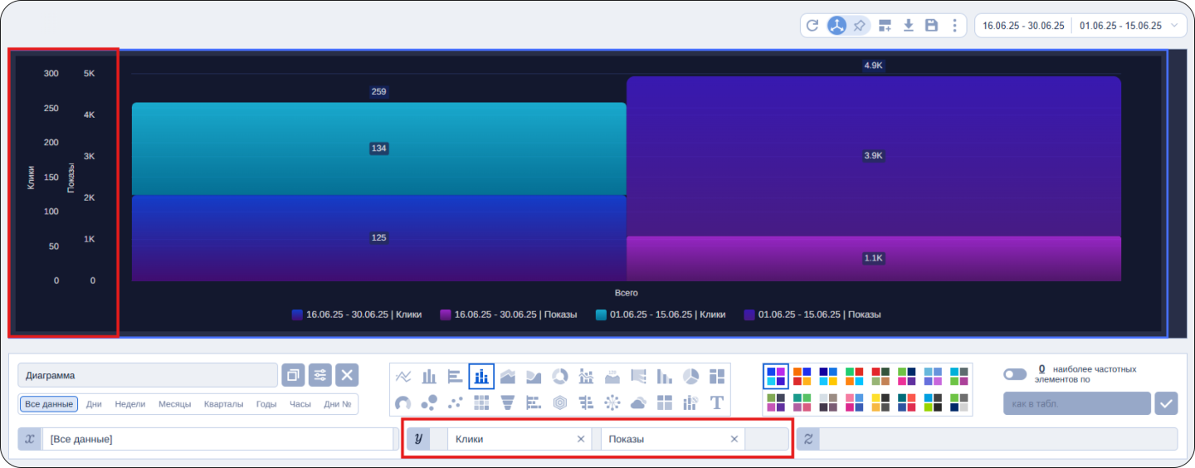Viewport: 1195px width, 468px height.
Task: Download the chart using the download icon
Action: 909,26
